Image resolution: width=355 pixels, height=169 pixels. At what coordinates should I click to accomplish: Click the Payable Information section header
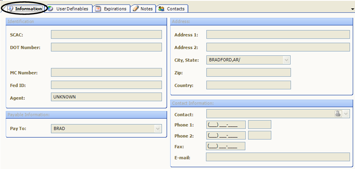point(86,115)
